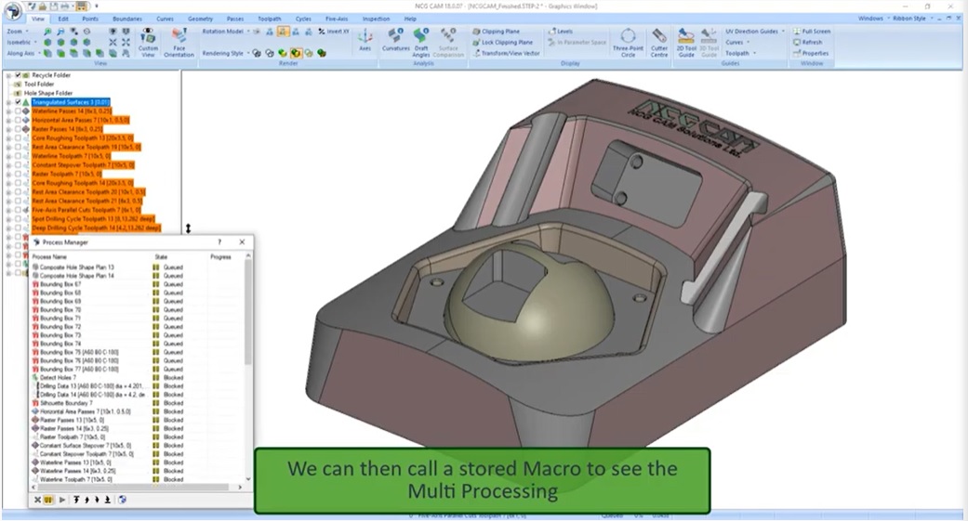This screenshot has width=968, height=521.
Task: Click the Process Manager help question mark
Action: pyautogui.click(x=219, y=242)
